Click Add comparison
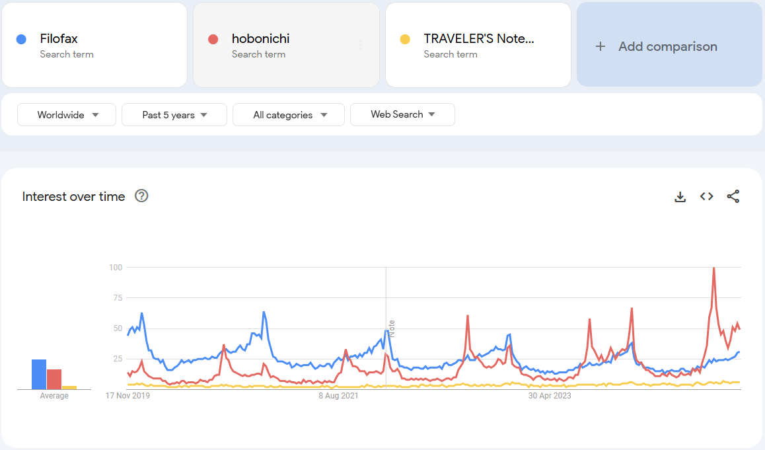Screen dimensions: 765x450 click(x=669, y=44)
